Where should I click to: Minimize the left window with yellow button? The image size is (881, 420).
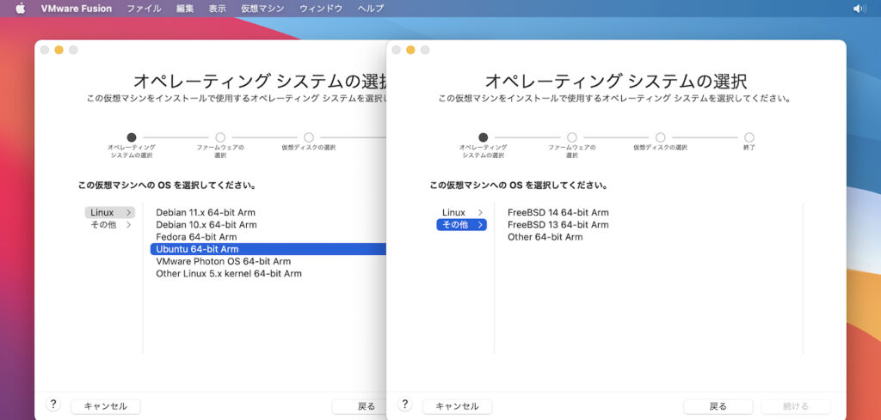pos(59,50)
